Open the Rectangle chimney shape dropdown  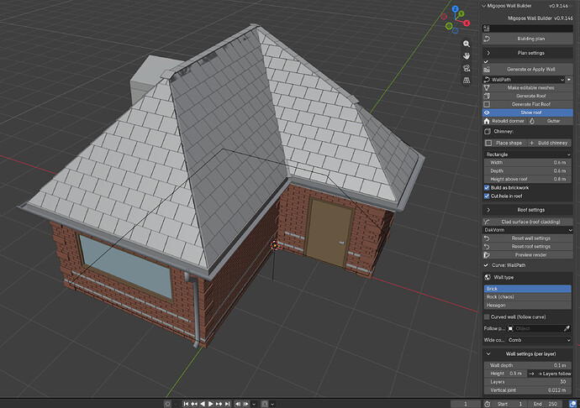[x=528, y=154]
